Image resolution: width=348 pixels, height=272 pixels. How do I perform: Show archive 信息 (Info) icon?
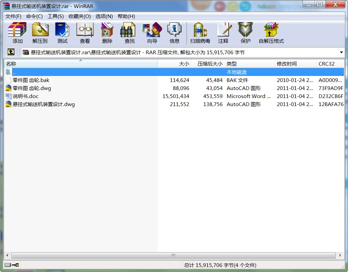pos(175,29)
